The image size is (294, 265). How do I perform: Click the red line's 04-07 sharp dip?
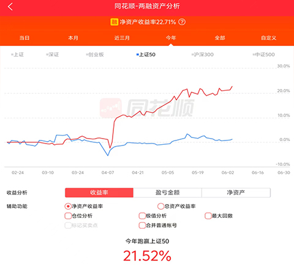point(110,148)
